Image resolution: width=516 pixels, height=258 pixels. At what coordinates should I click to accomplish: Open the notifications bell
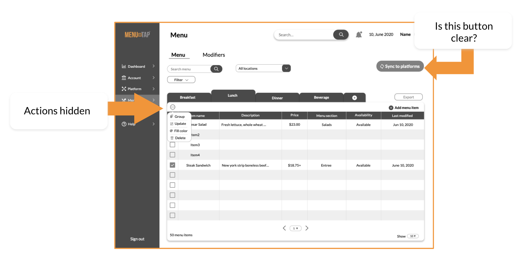coord(359,35)
